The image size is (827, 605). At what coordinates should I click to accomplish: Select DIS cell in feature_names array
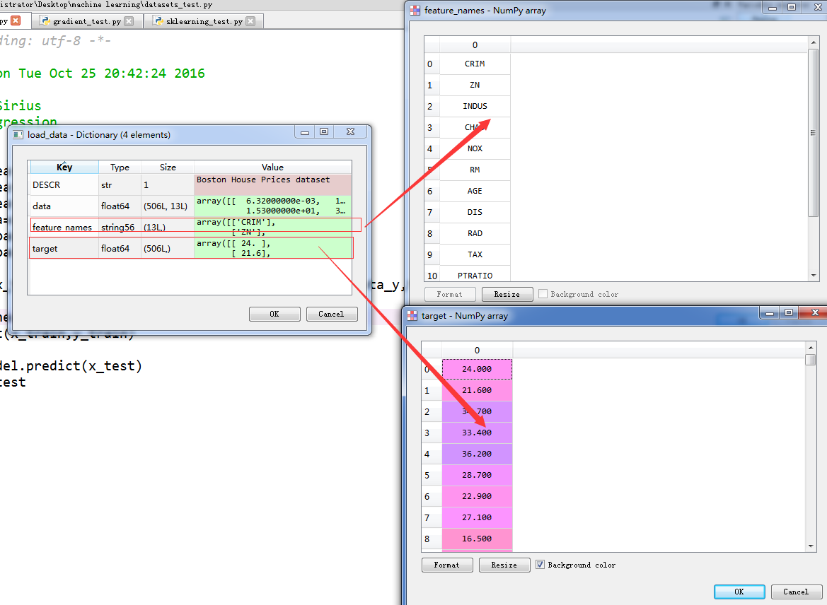475,212
